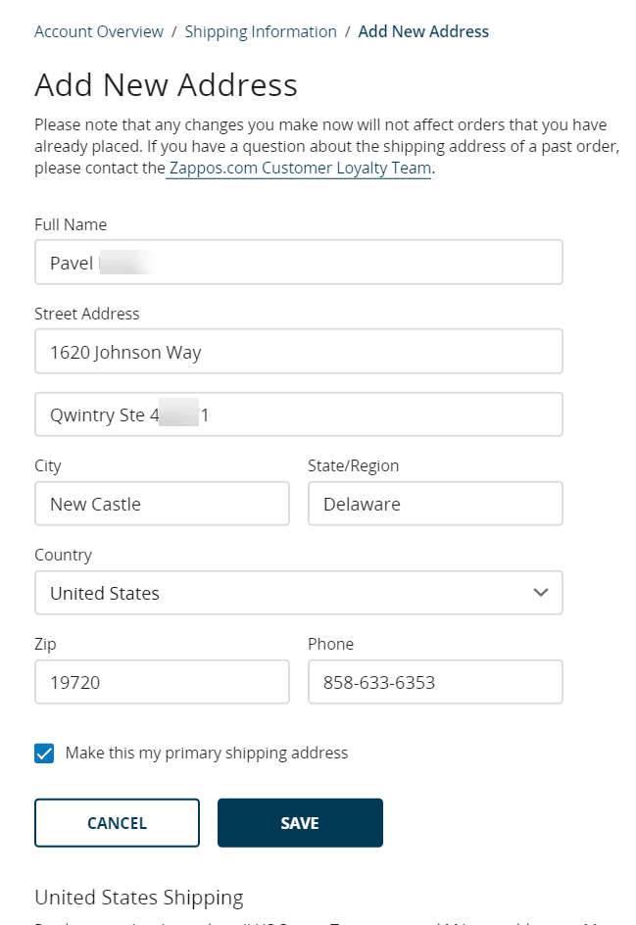Click the SAVE button

(299, 822)
